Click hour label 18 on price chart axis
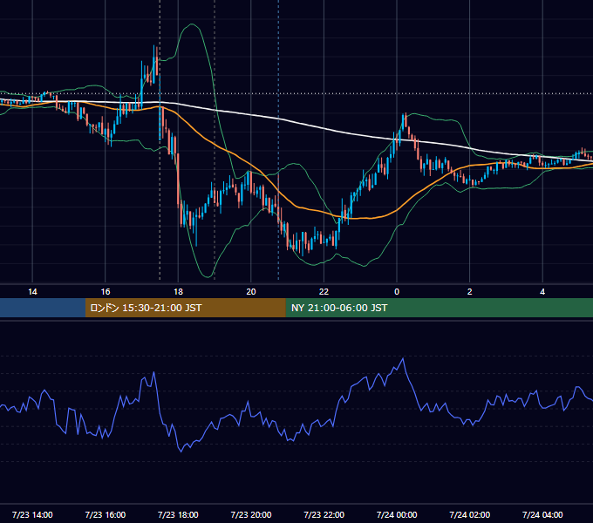Screen dimensions: 593x523 pos(178,292)
